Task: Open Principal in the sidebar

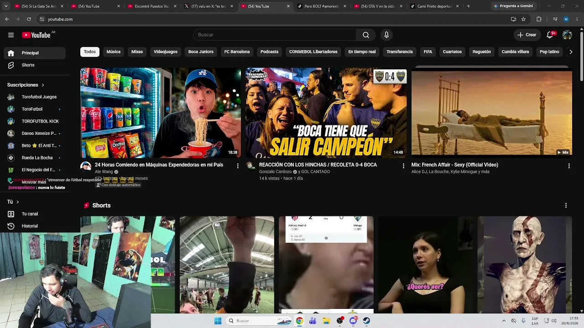Action: 35,53
